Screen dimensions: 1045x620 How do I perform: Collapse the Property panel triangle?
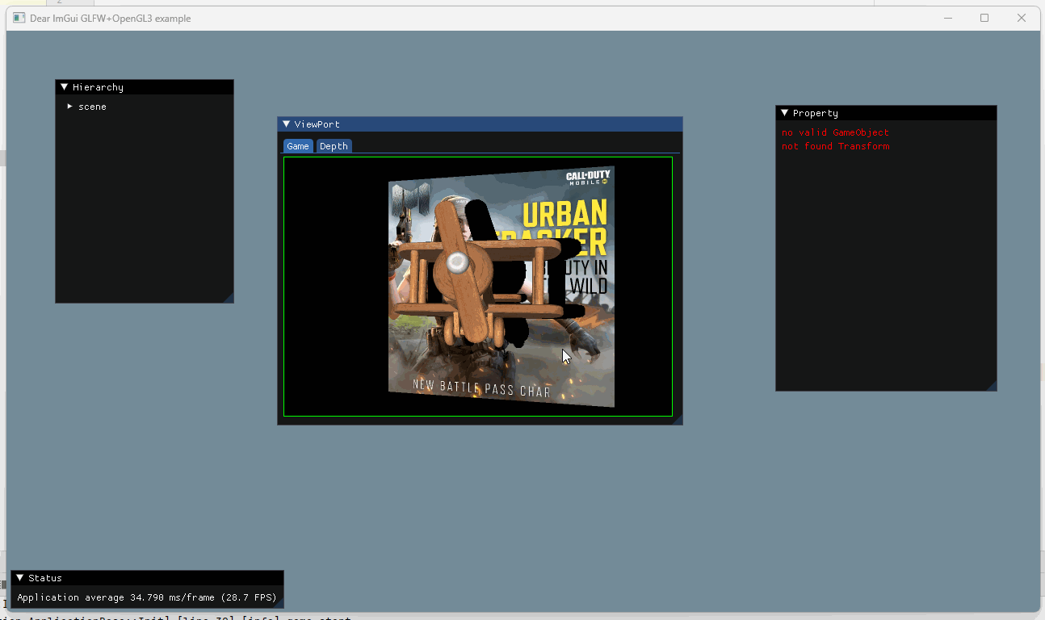click(784, 113)
